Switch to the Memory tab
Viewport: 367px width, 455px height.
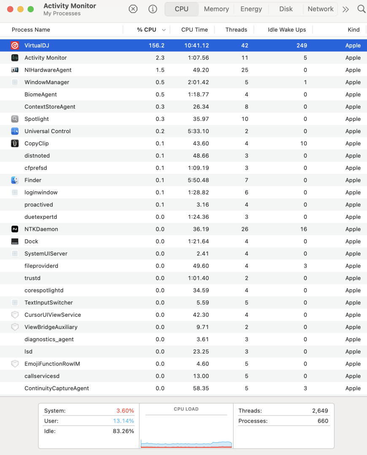[216, 9]
